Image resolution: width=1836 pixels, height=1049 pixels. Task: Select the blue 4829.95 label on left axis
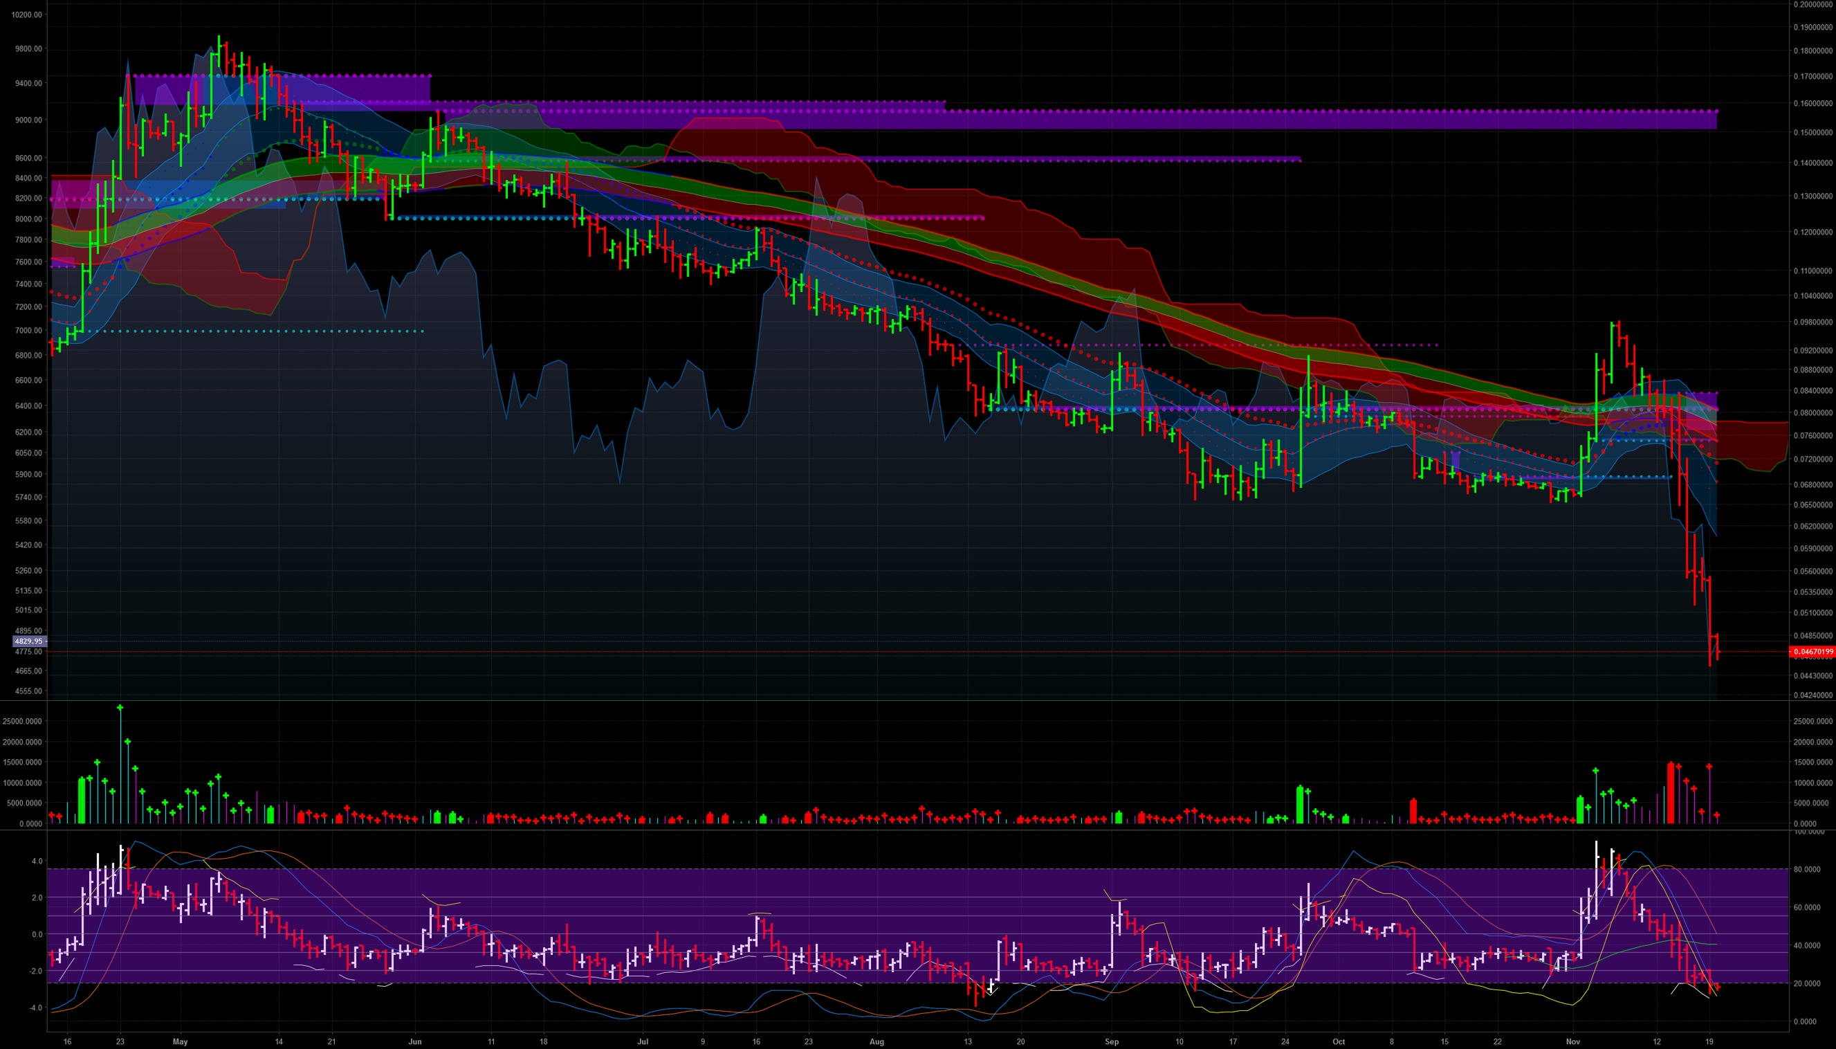click(30, 641)
